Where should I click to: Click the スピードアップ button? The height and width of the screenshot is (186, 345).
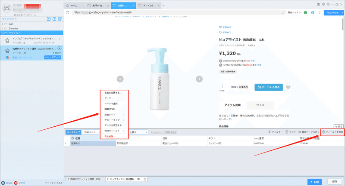click(x=53, y=58)
